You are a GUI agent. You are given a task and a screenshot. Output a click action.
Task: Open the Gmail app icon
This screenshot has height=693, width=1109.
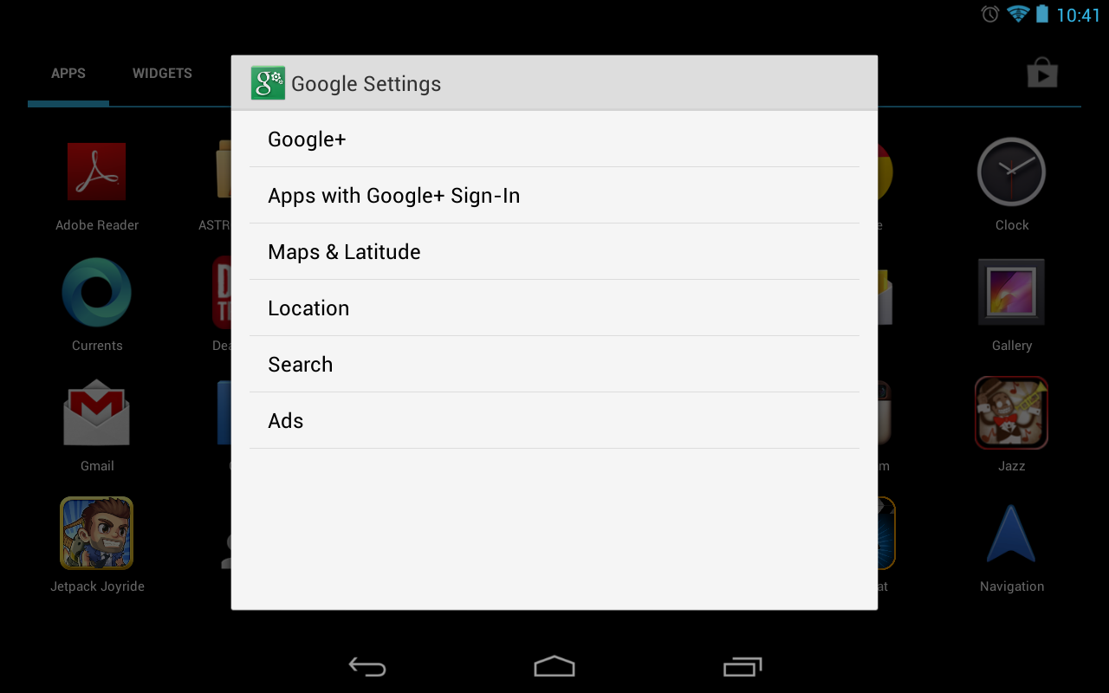coord(97,412)
